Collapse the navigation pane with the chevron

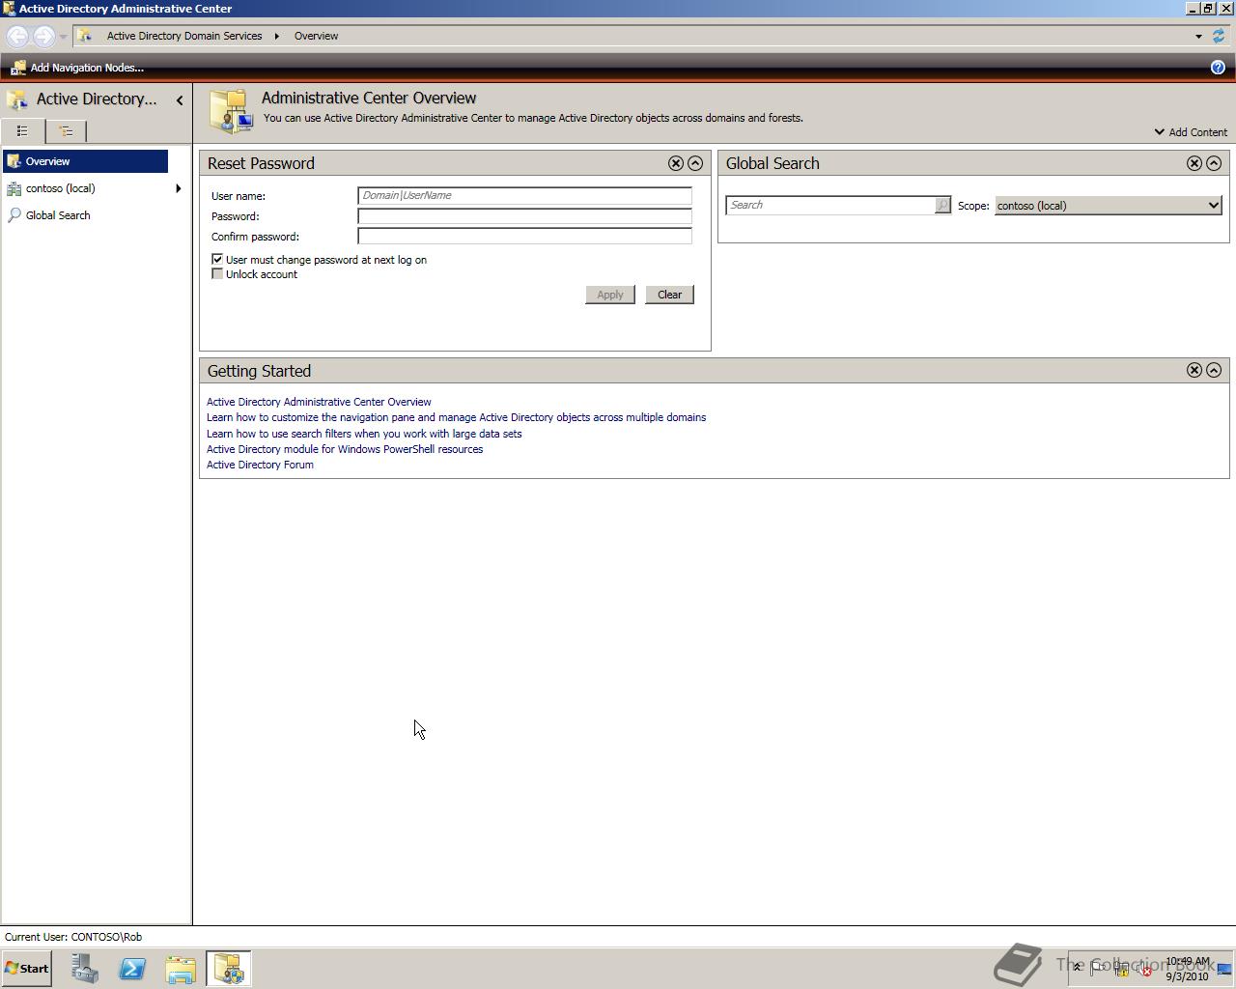tap(180, 99)
